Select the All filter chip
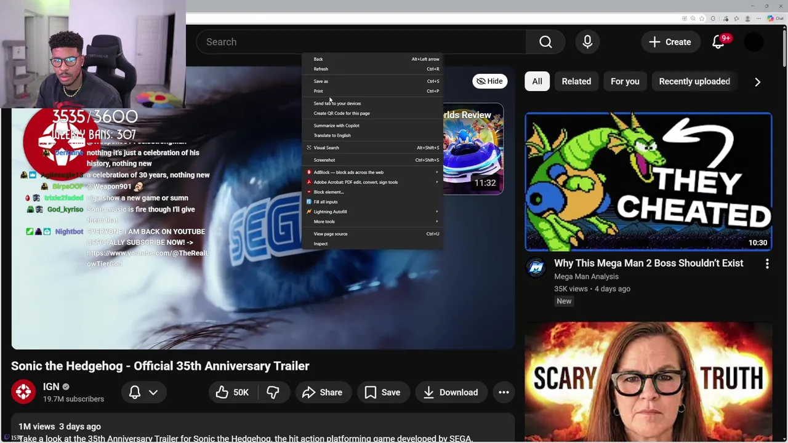Screen dimensions: 788x443 [x=537, y=81]
